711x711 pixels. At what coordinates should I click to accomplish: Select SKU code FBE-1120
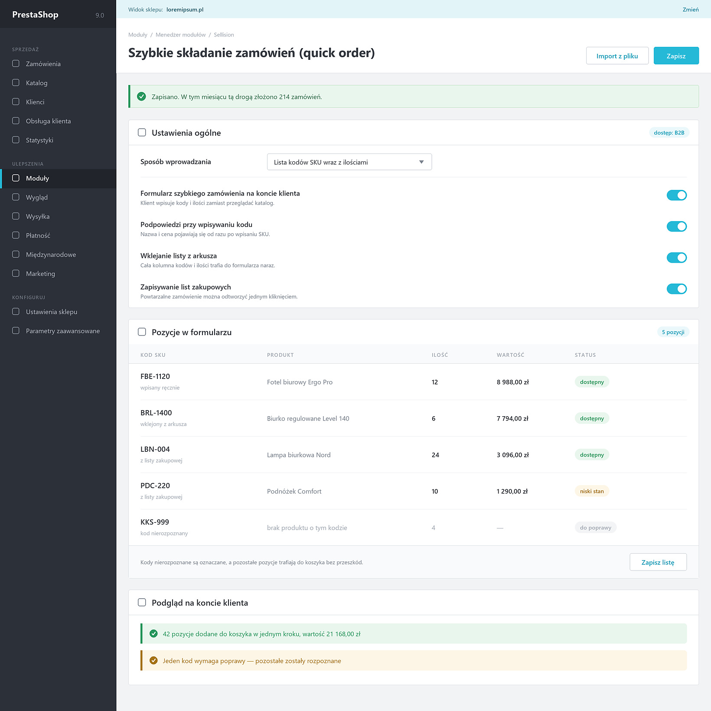[x=155, y=376]
